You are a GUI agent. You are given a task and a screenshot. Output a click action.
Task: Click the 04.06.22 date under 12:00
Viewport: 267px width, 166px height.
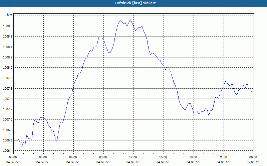tap(132, 162)
